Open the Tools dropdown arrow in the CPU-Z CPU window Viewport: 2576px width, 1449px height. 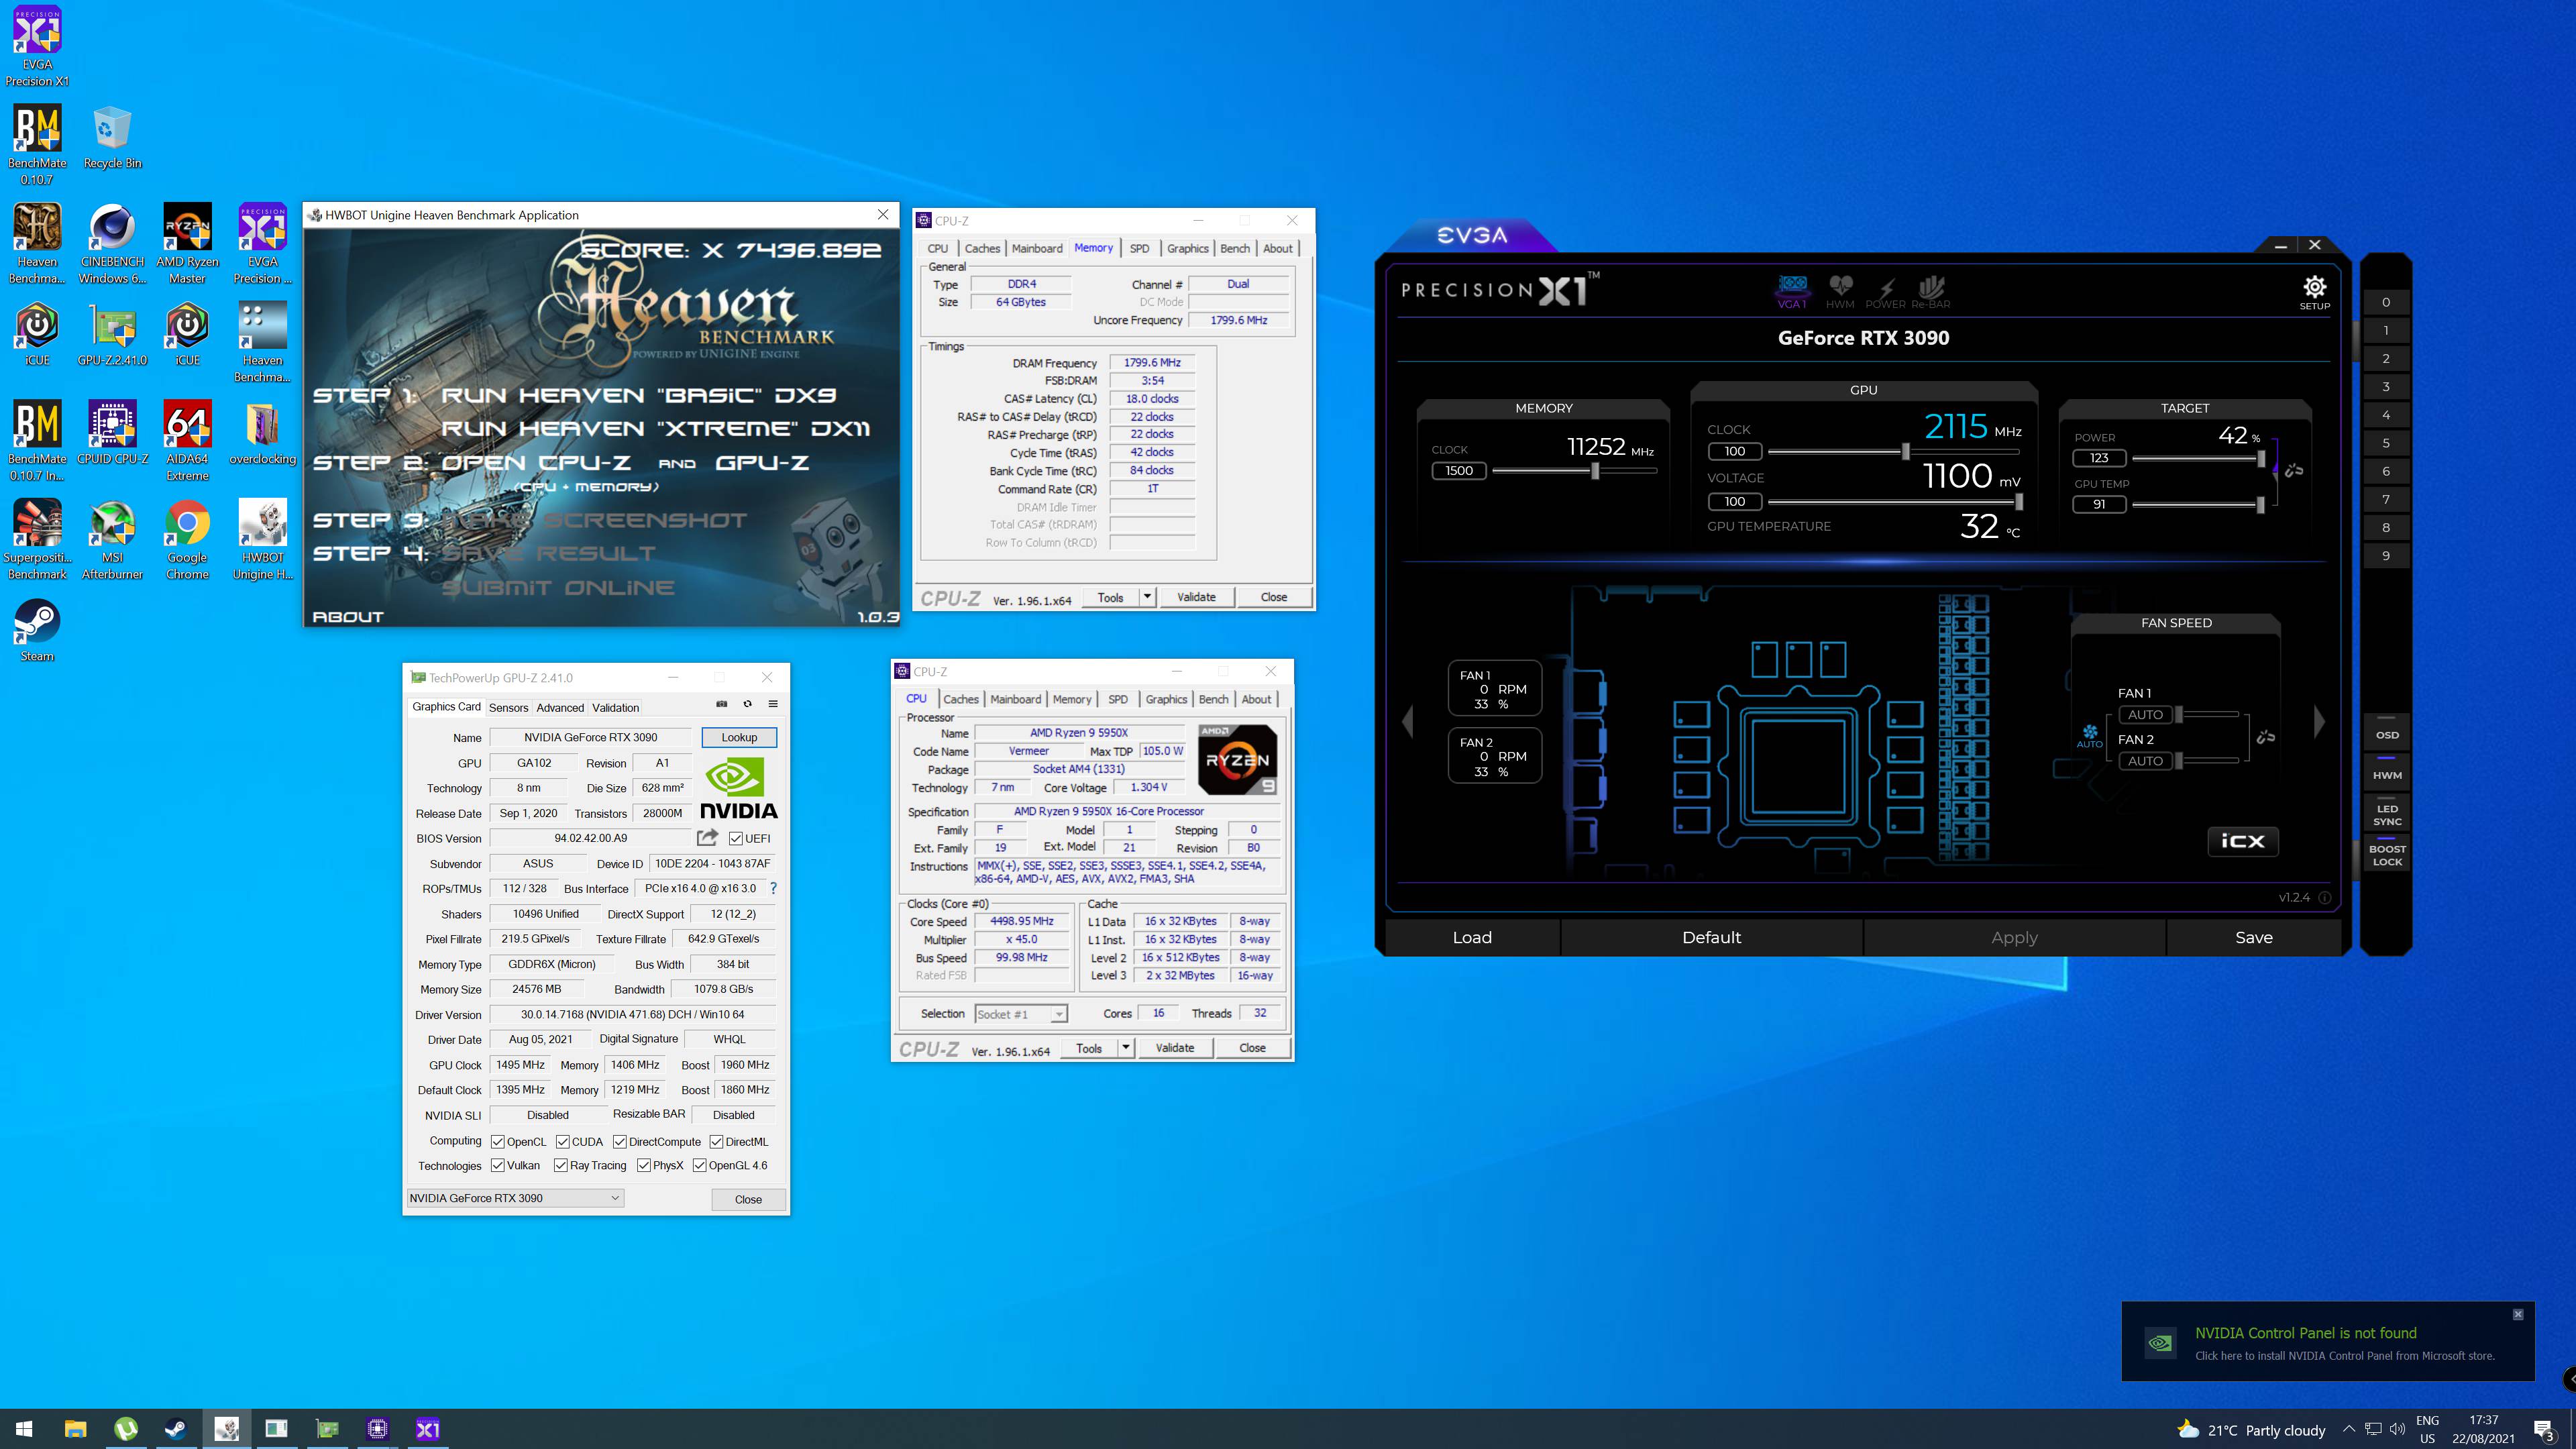(x=1125, y=1048)
